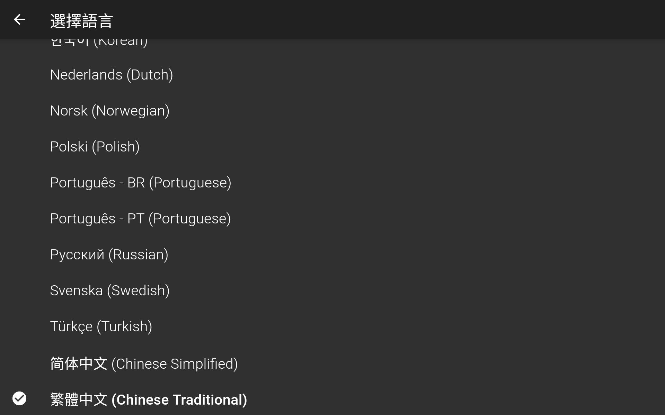The image size is (665, 415).
Task: Click the Turkish label in parentheses
Action: click(124, 326)
